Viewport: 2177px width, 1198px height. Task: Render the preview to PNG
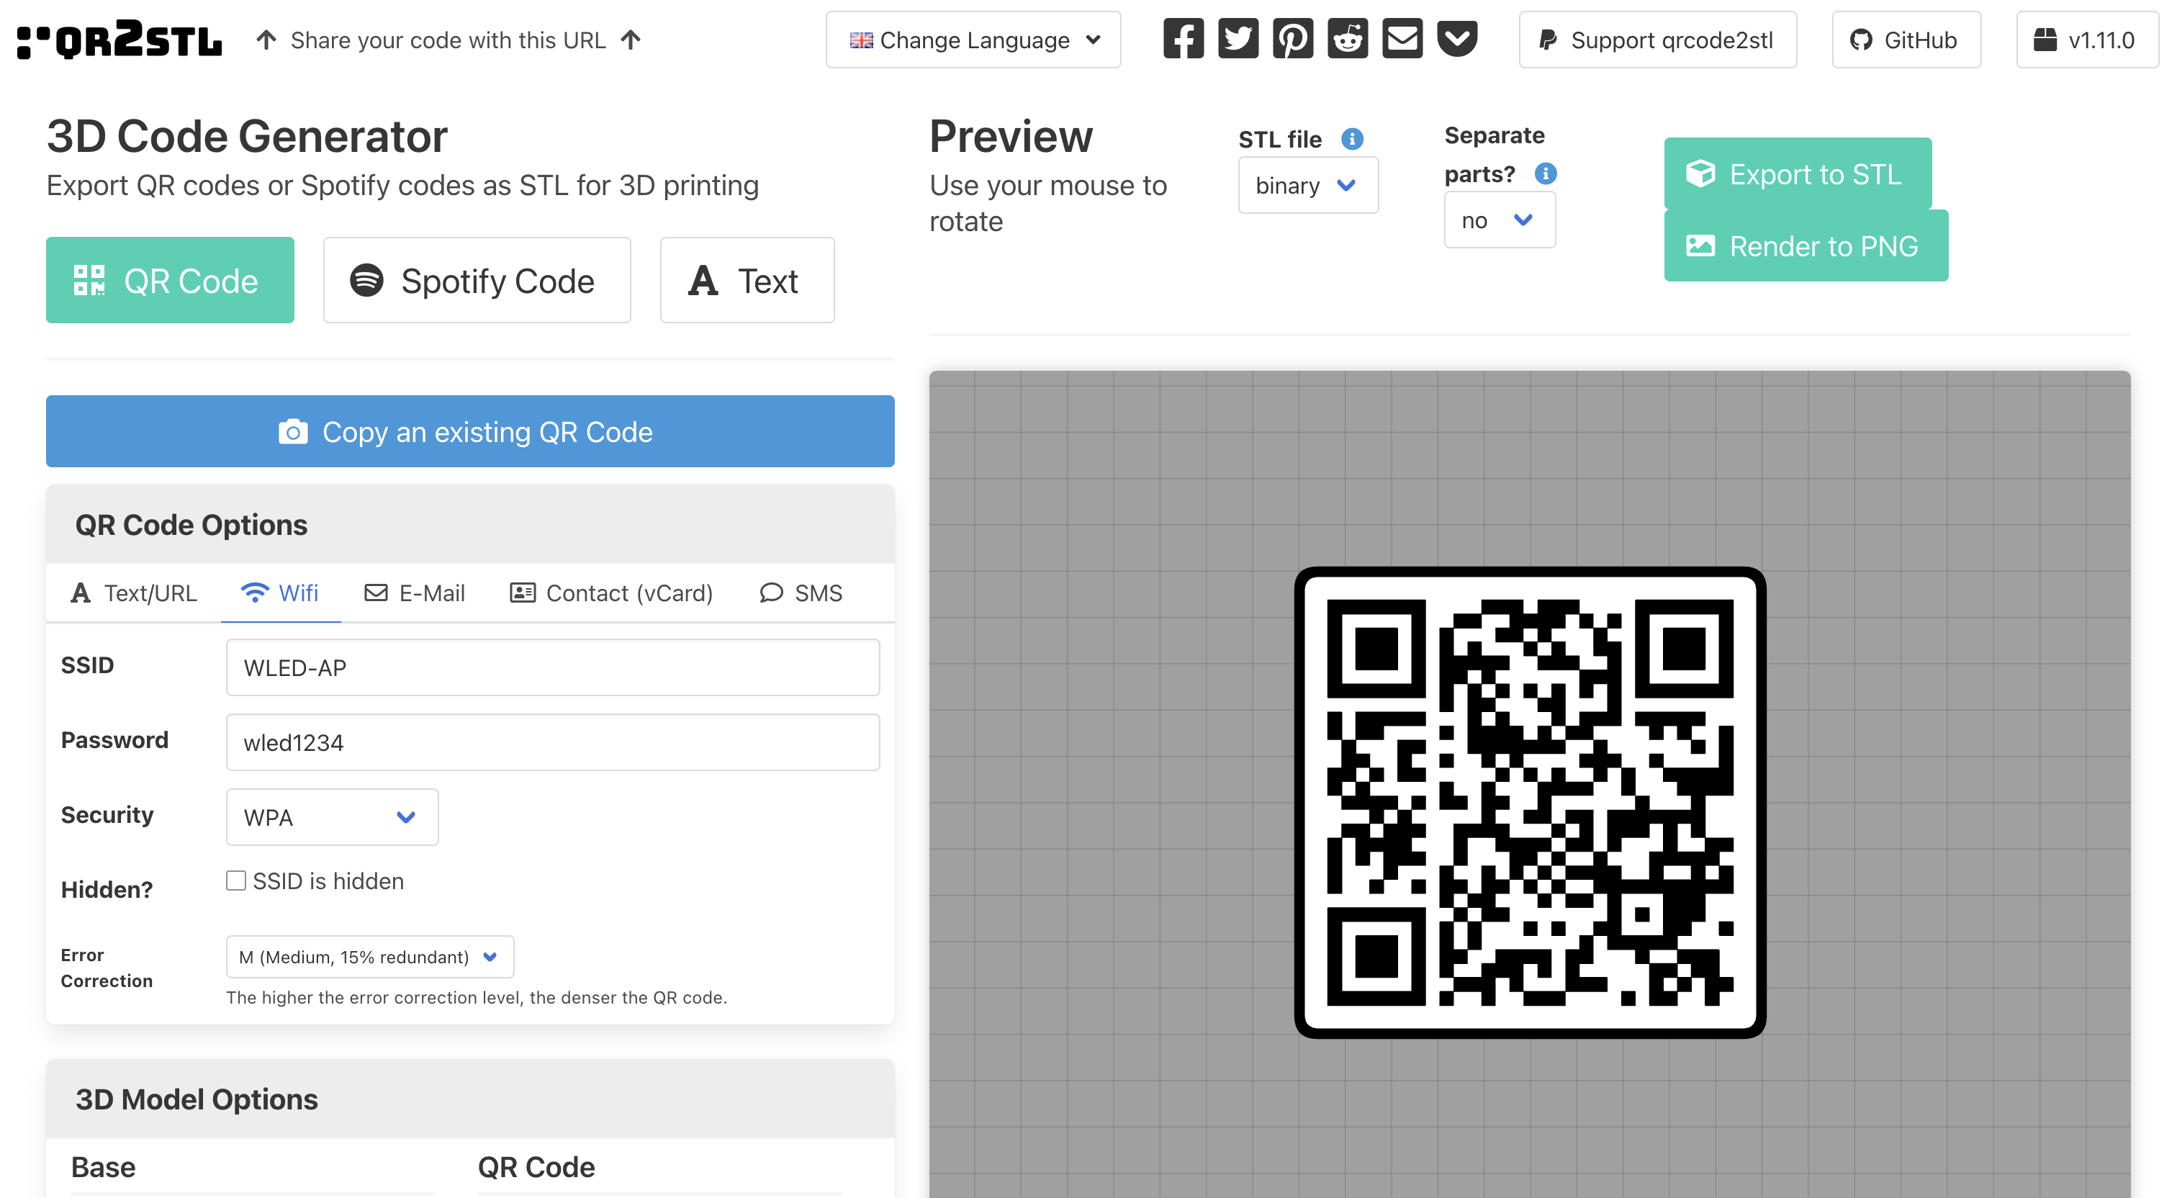1806,246
